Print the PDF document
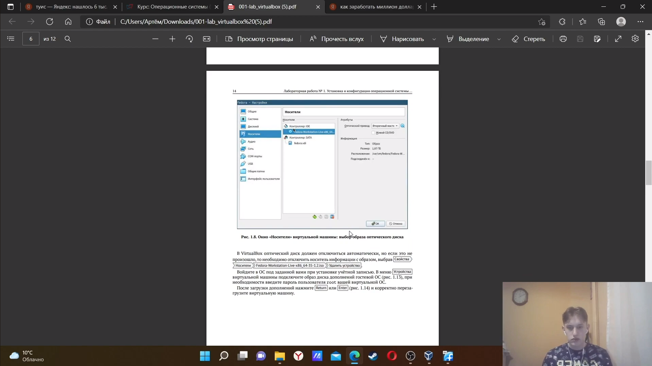Screen dimensions: 652x366 point(563,39)
